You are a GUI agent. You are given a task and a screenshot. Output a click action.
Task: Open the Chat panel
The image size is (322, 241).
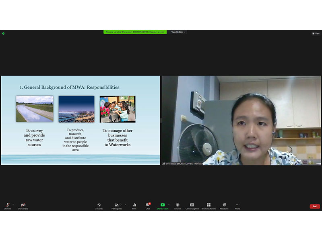click(x=148, y=205)
